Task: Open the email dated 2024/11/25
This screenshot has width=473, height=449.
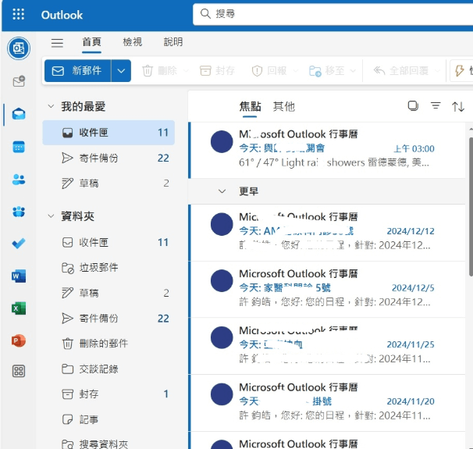Action: coord(327,346)
